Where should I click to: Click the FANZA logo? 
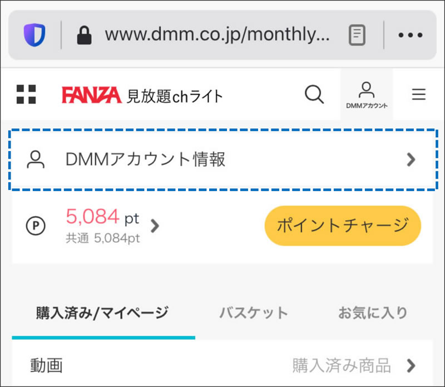click(x=91, y=95)
